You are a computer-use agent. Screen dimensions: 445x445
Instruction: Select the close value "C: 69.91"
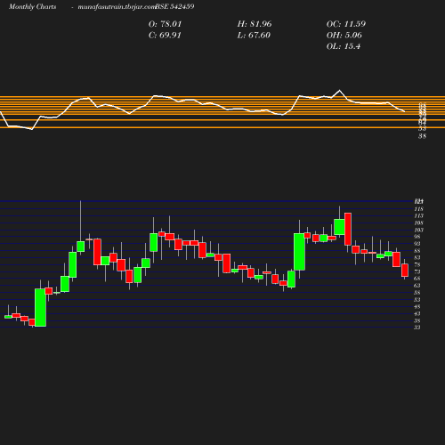pyautogui.click(x=165, y=36)
